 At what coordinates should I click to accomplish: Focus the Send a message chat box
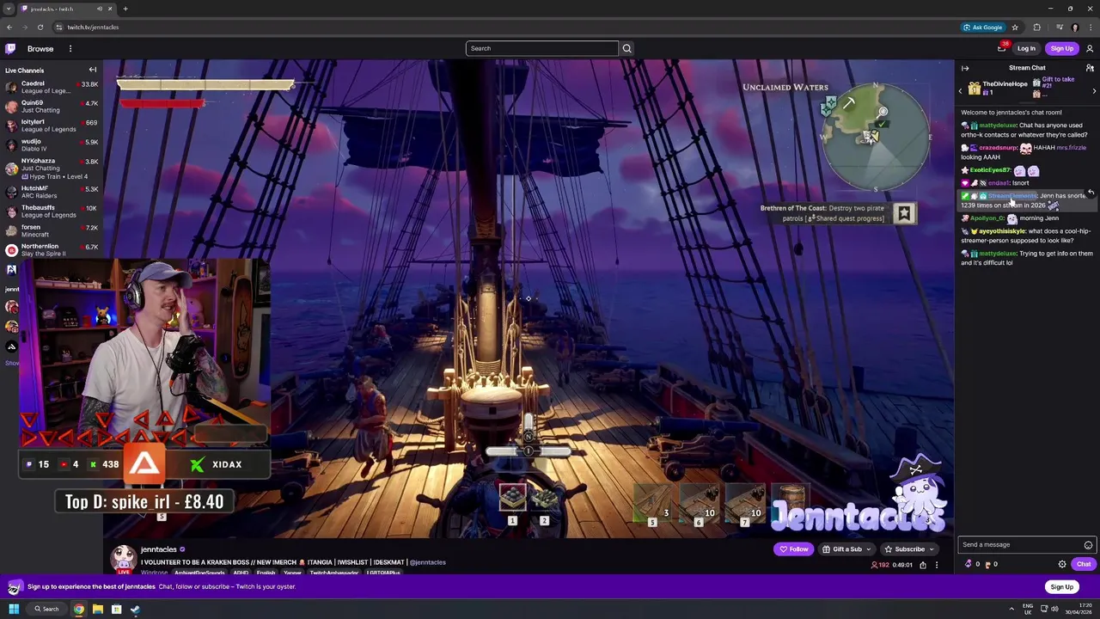(1026, 544)
